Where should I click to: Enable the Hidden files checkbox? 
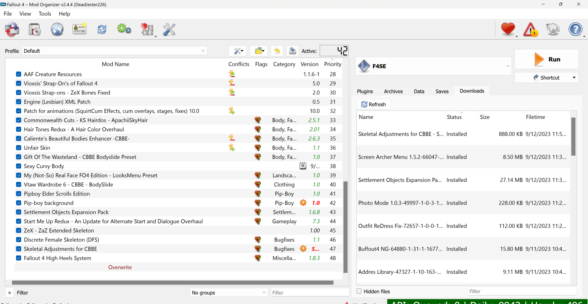359,291
